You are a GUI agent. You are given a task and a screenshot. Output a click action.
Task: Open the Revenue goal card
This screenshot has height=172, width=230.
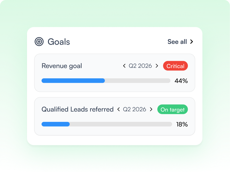coord(115,73)
